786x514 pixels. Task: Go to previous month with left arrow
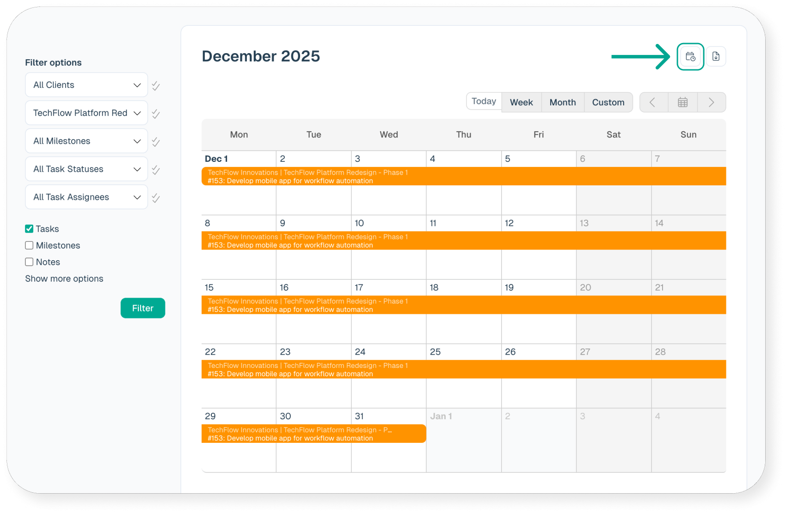[653, 102]
